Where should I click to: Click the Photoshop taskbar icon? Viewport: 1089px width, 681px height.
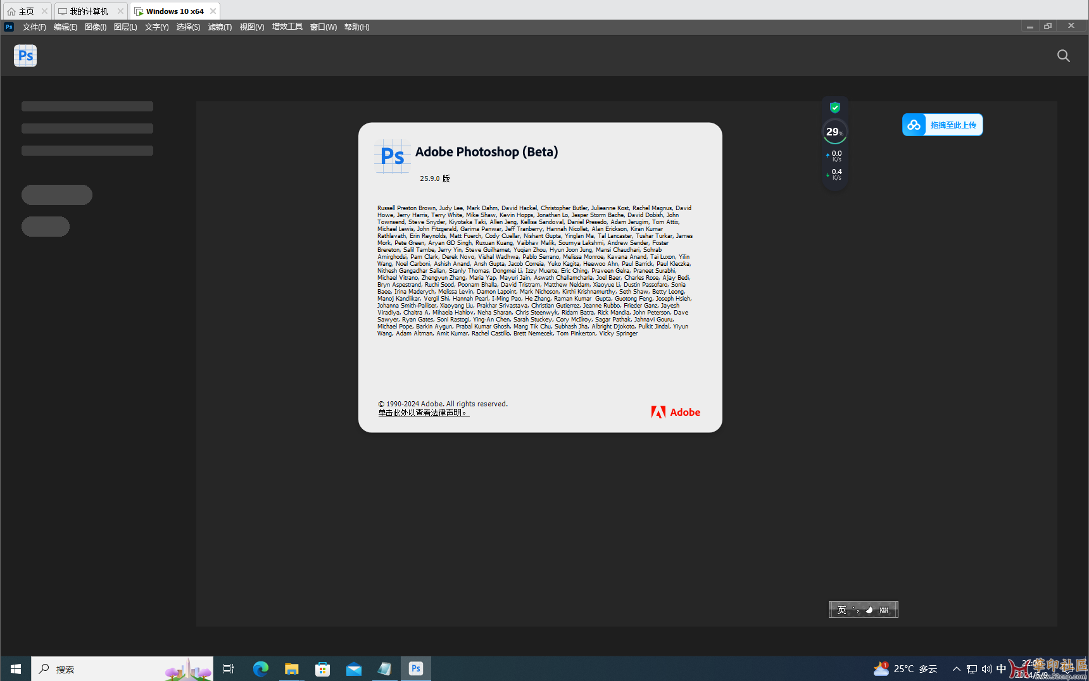point(416,669)
